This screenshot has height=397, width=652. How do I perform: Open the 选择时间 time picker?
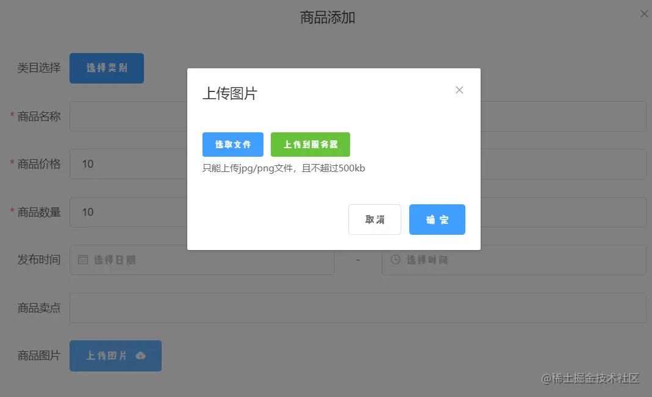514,260
